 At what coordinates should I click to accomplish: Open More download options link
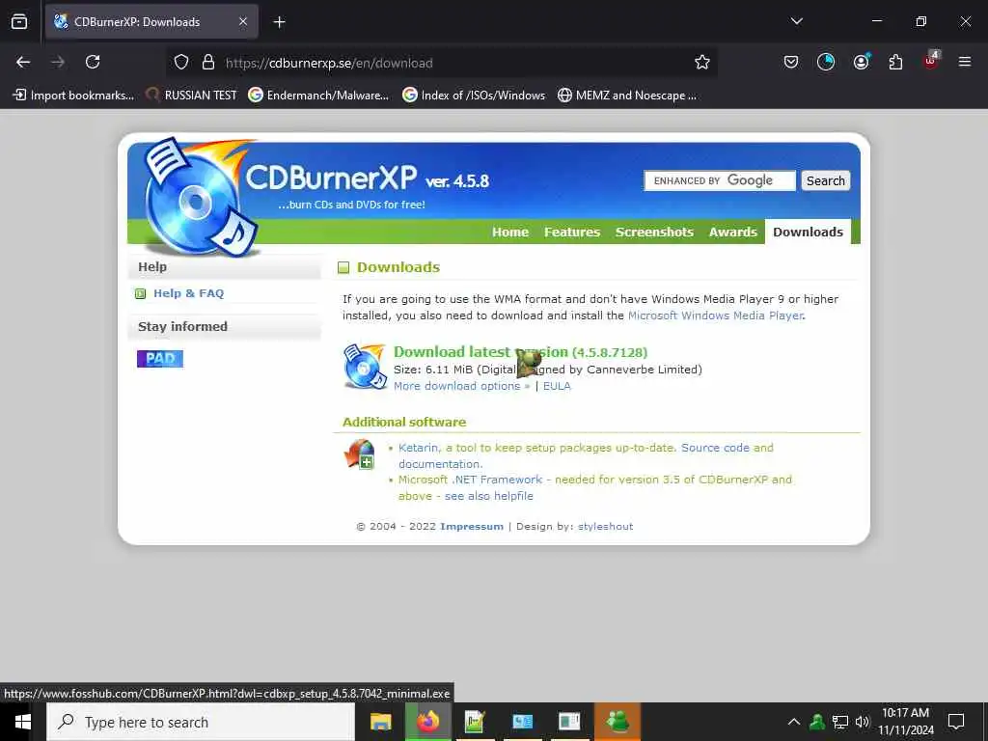click(x=462, y=386)
